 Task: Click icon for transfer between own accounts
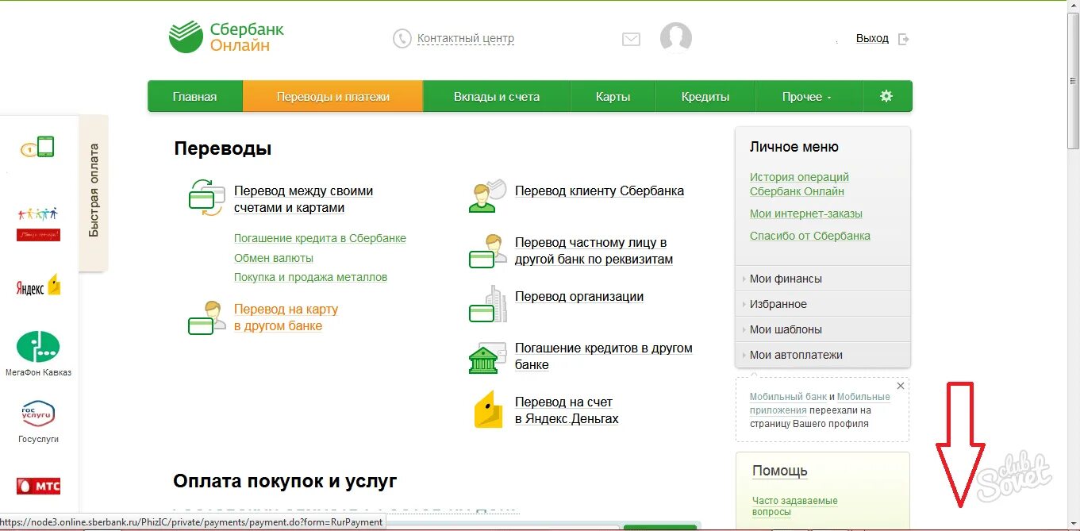pos(207,198)
